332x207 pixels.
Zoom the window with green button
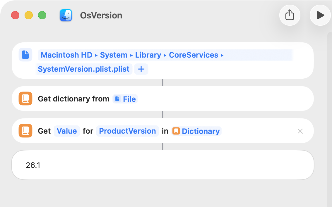pyautogui.click(x=42, y=15)
